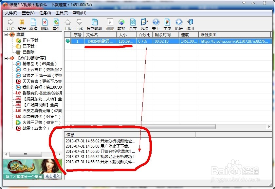Sort by 文件名 column header

click(100, 35)
